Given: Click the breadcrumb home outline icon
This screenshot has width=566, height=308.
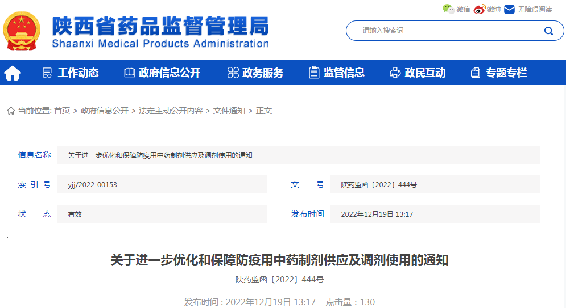Looking at the screenshot, I should click(11, 111).
